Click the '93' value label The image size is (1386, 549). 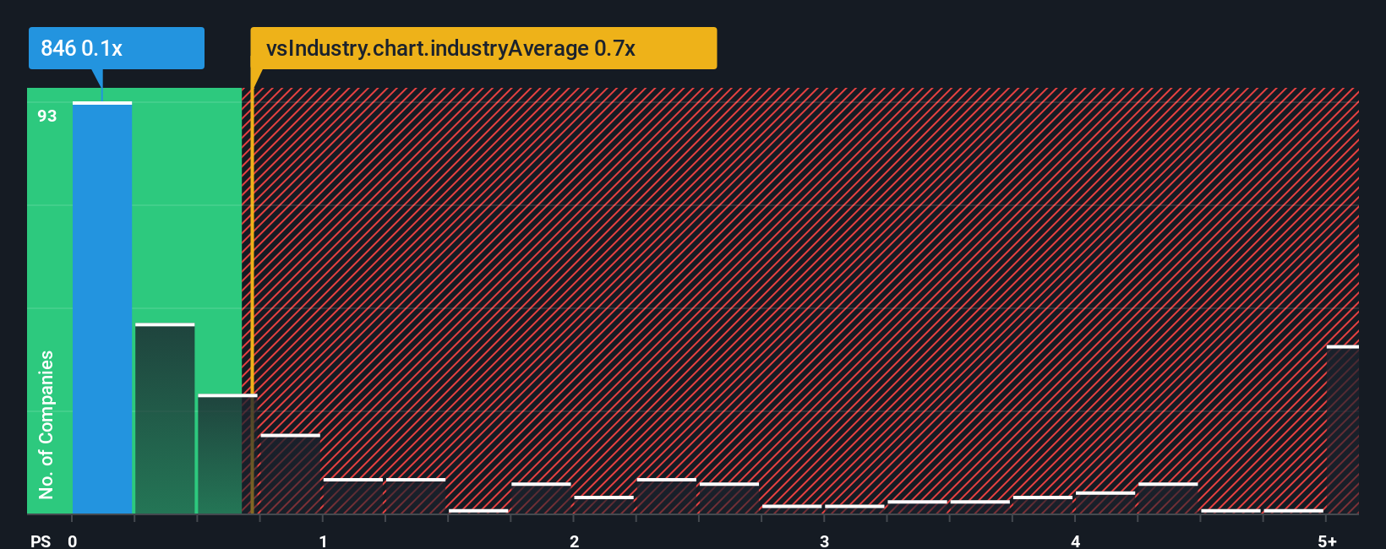coord(47,116)
